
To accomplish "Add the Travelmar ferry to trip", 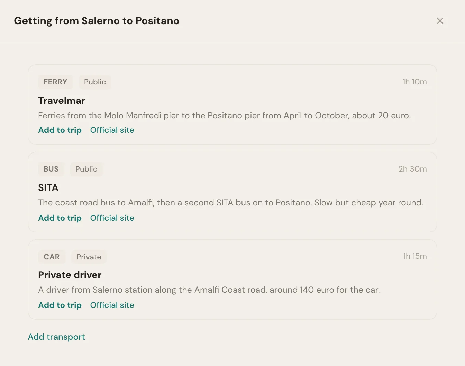I will coord(60,130).
